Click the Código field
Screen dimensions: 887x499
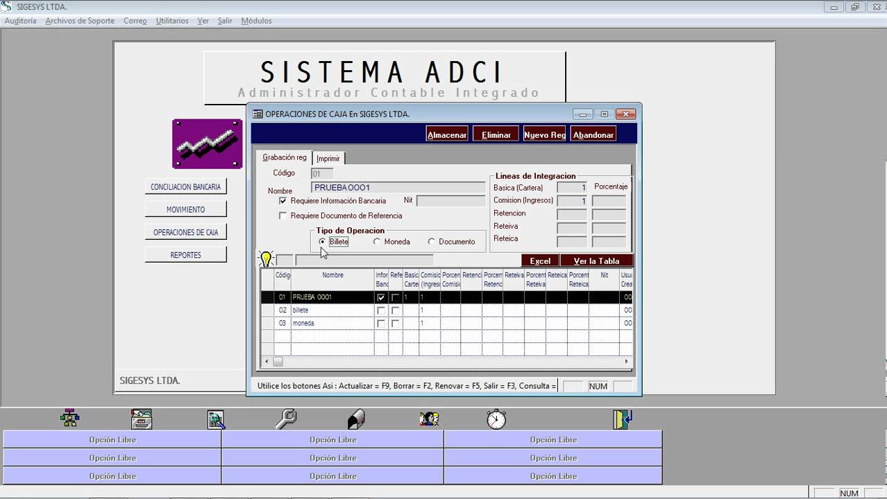tap(322, 174)
